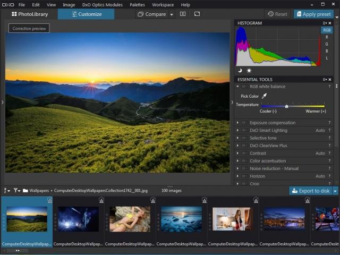Open the filmstrip sort order icon

tap(6, 190)
